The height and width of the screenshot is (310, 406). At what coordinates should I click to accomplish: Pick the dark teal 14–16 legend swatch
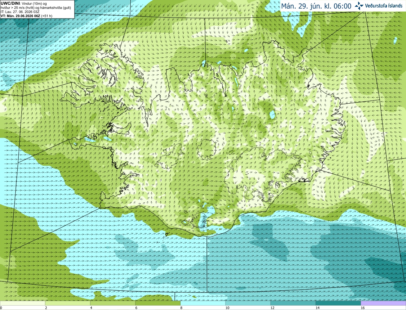pos(338,303)
